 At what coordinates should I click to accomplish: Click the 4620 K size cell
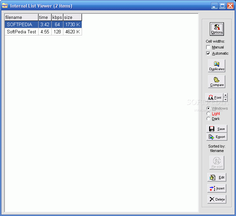(73, 32)
